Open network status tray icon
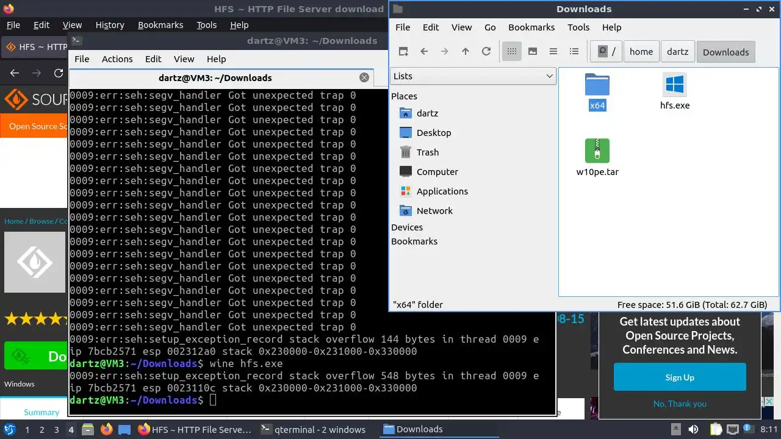 click(x=732, y=429)
